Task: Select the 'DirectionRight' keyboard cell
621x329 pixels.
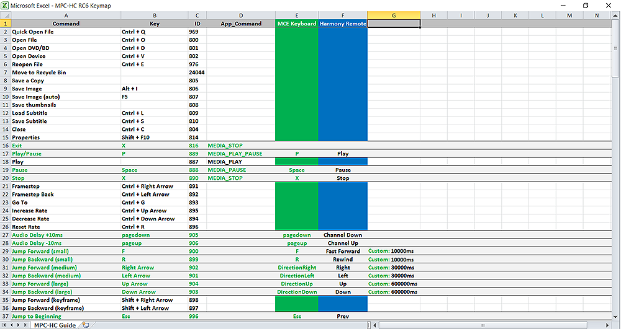Action: 297,268
